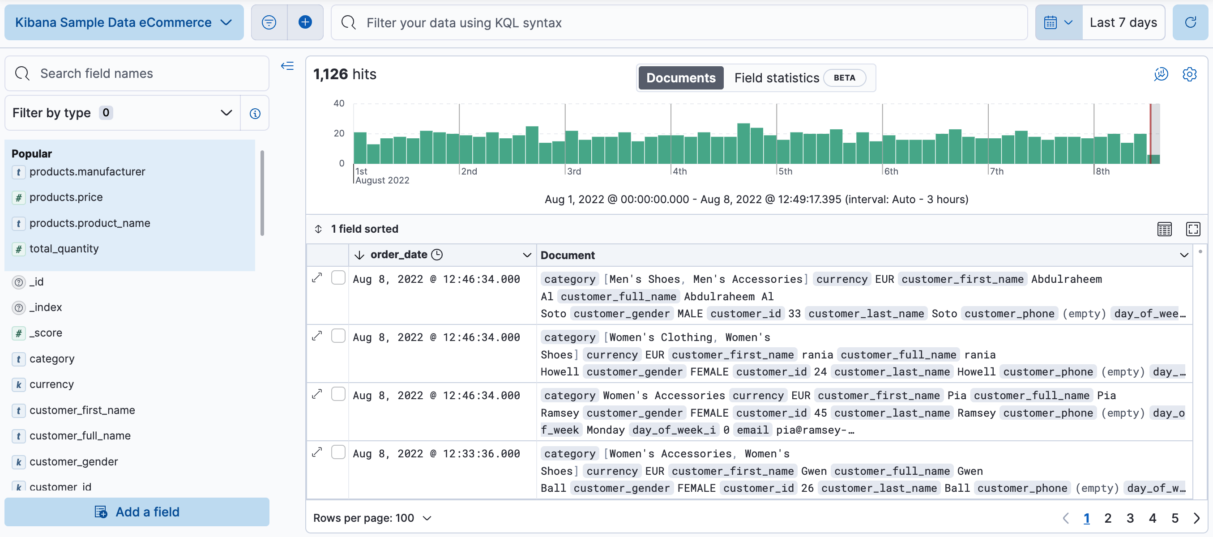
Task: Add a new filter with plus icon
Action: click(305, 22)
